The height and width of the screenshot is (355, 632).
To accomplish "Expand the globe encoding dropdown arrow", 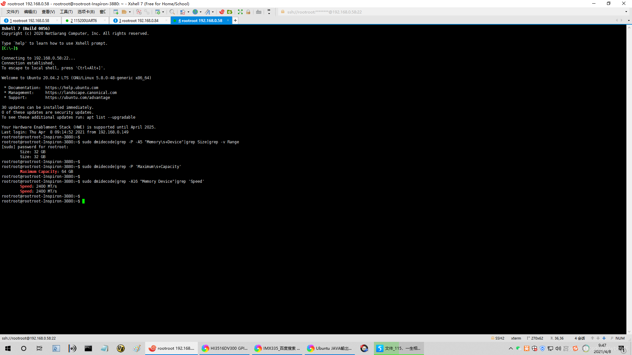I will tap(200, 12).
